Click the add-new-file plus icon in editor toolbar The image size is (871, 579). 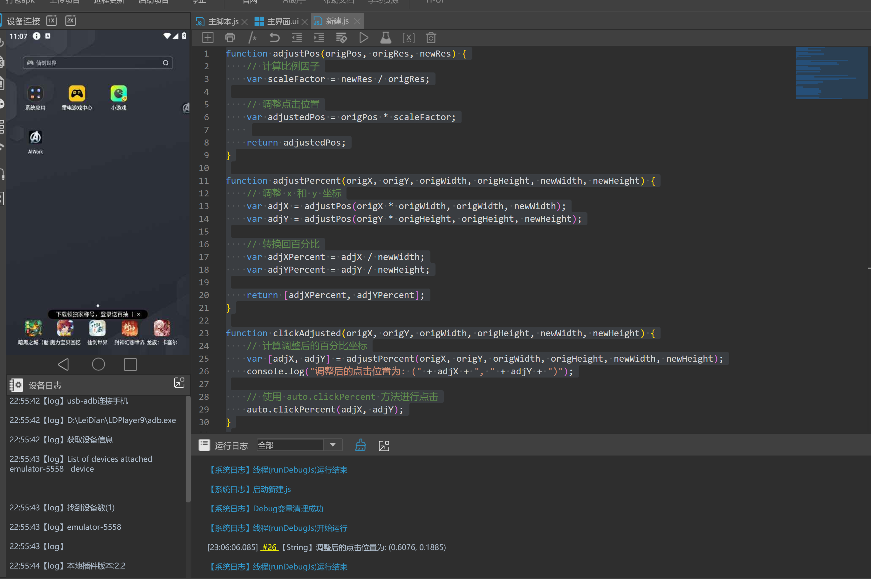(208, 38)
